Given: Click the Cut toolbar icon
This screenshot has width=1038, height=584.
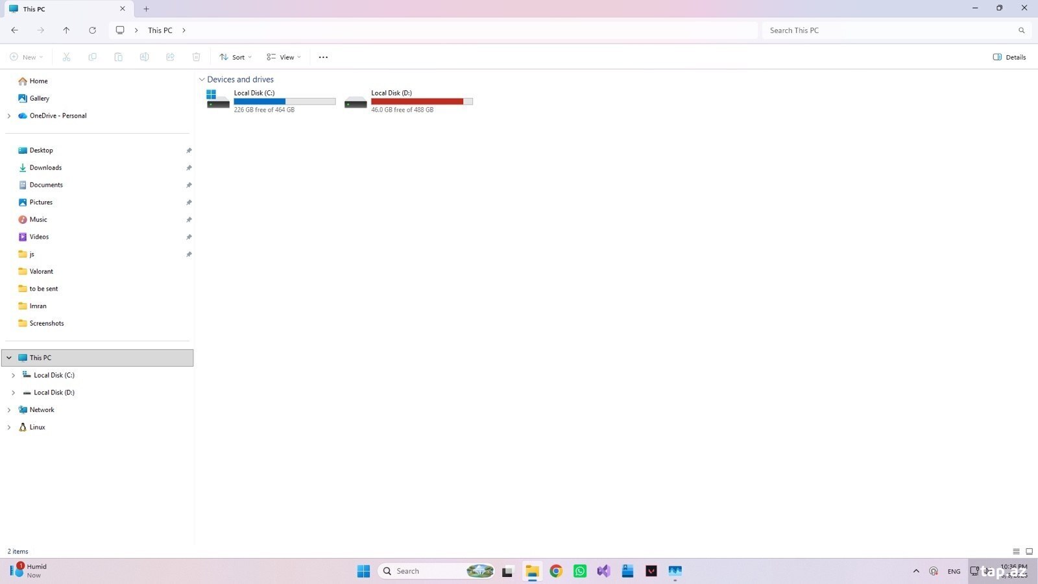Looking at the screenshot, I should 66,57.
